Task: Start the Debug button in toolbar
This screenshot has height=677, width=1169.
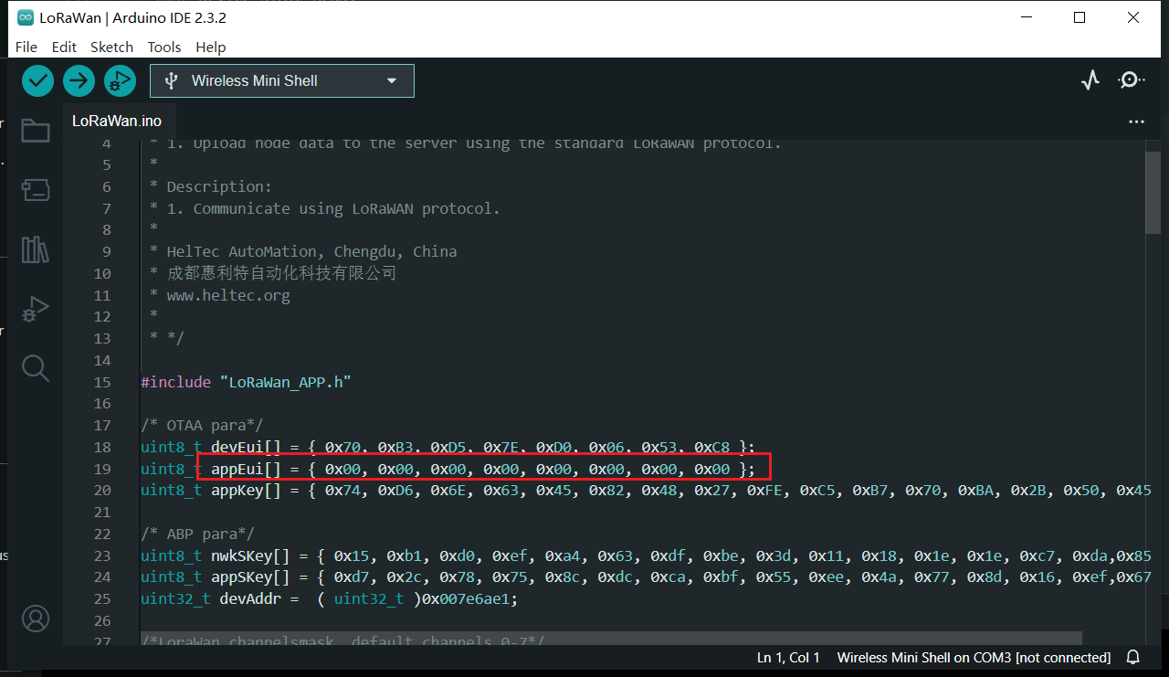Action: click(120, 80)
